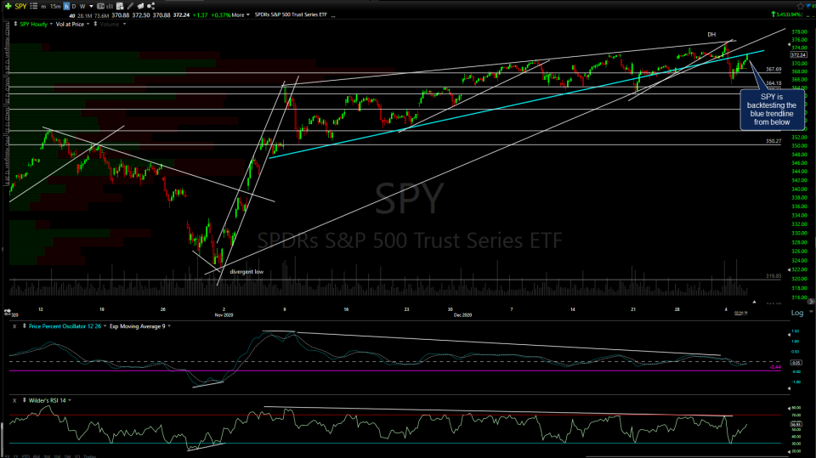Click the green plus add-symbol icon
The height and width of the screenshot is (458, 816).
tap(8, 6)
